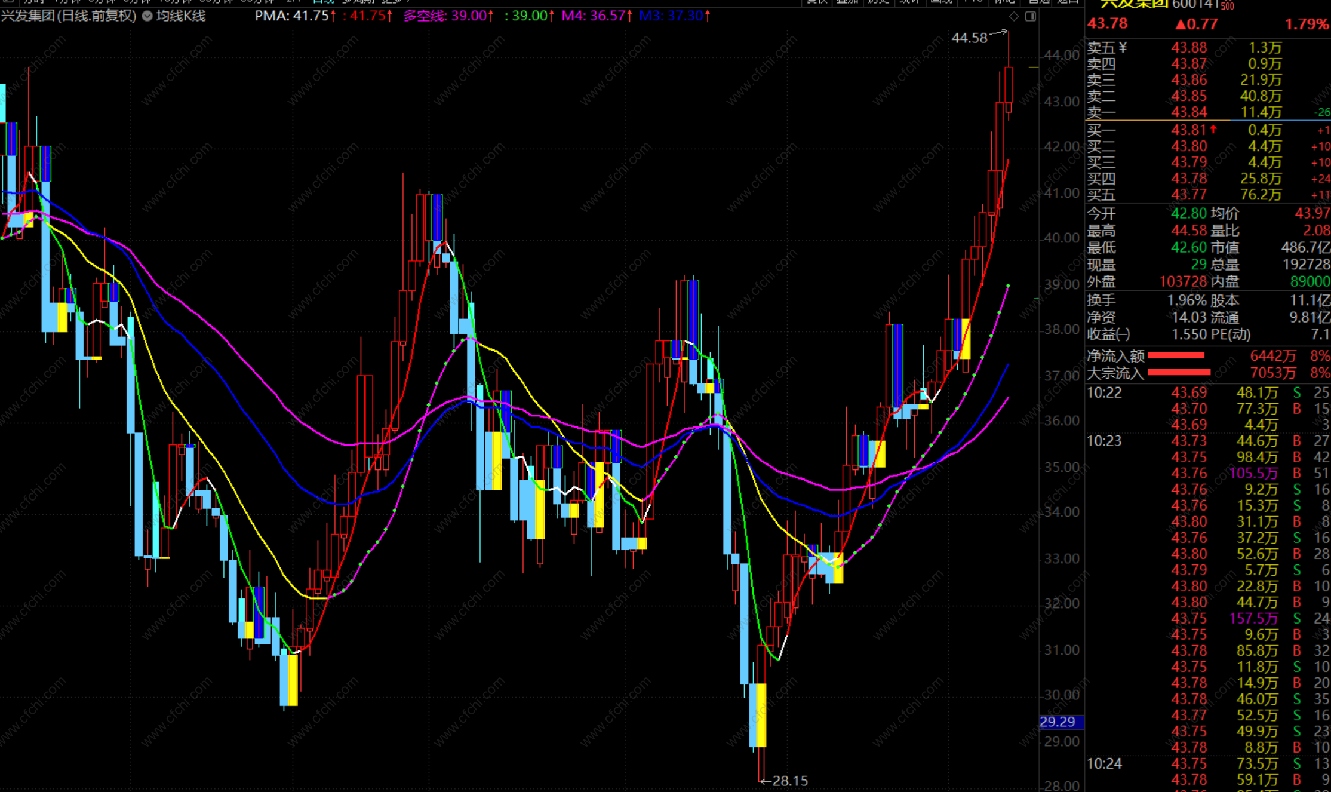Screen dimensions: 1331x792
Task: Select the PMA 41.75 indicator label
Action: 293,16
